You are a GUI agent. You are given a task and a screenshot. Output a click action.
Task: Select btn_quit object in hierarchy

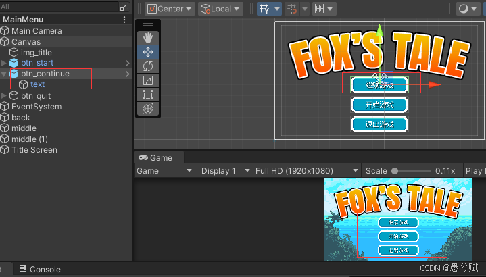tap(36, 96)
